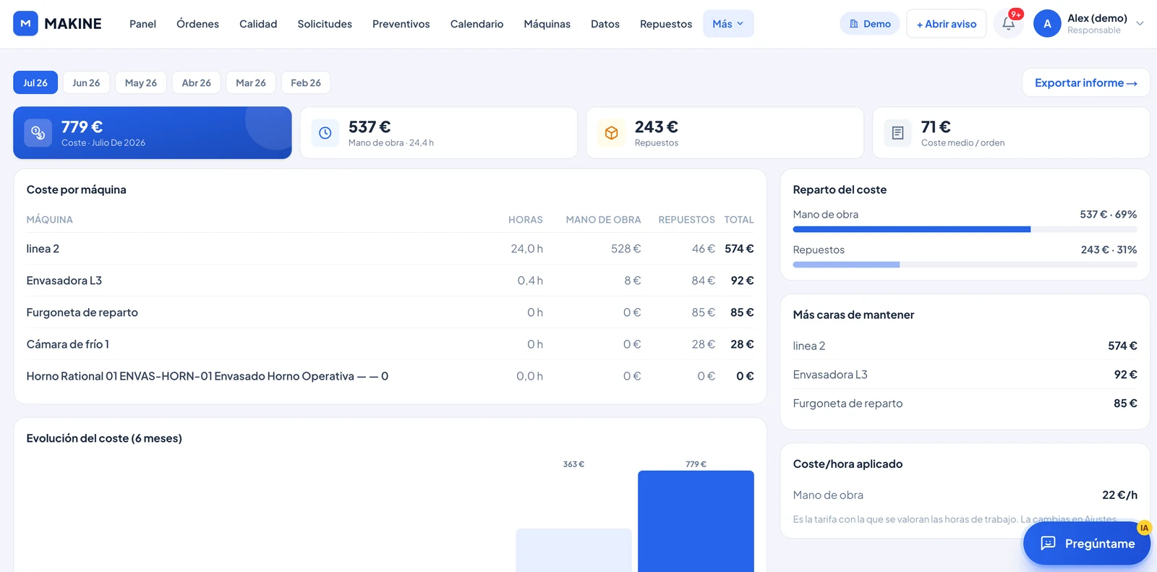Image resolution: width=1157 pixels, height=572 pixels.
Task: Click the IA badge on Pregúntame
Action: point(1144,528)
